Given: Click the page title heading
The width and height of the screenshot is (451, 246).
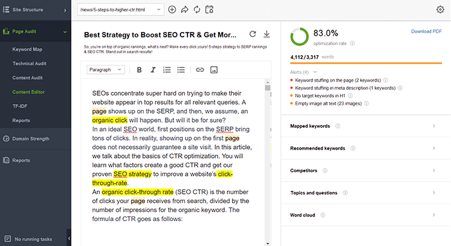Looking at the screenshot, I should pos(160,35).
